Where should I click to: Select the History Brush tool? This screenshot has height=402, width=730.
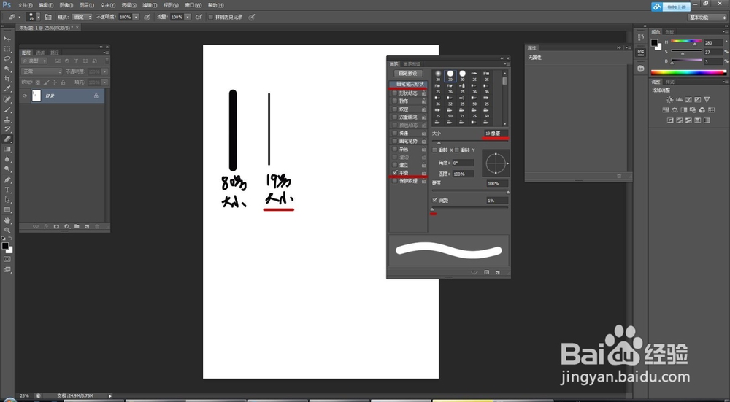click(x=7, y=129)
